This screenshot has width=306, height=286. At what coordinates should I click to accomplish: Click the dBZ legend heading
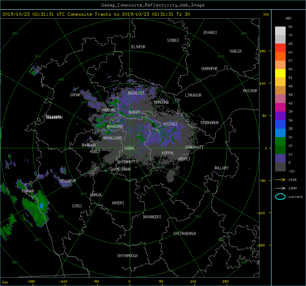[288, 18]
